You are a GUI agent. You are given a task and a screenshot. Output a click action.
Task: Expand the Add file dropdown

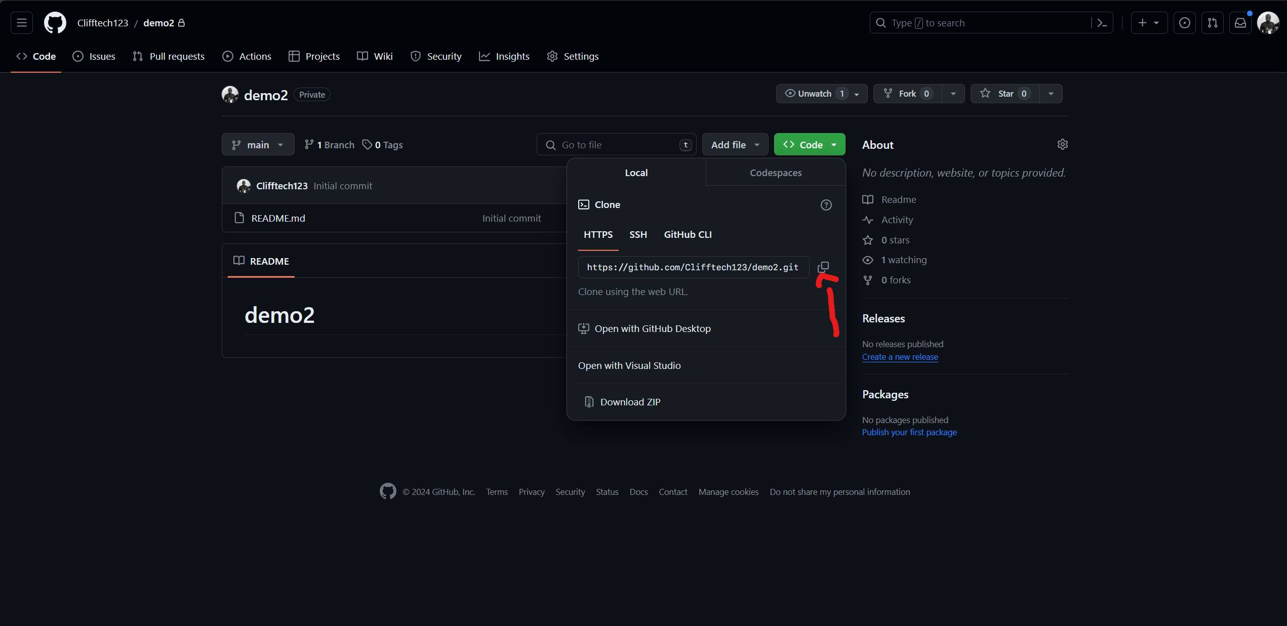pos(735,145)
